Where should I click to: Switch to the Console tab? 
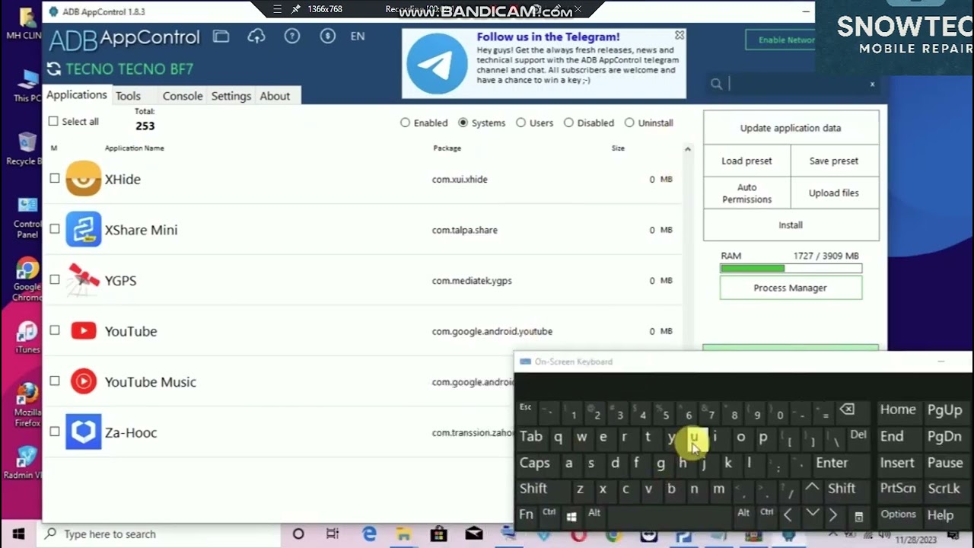coord(183,96)
